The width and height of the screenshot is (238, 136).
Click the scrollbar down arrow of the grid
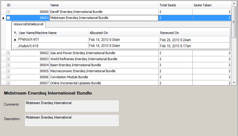click(234, 82)
